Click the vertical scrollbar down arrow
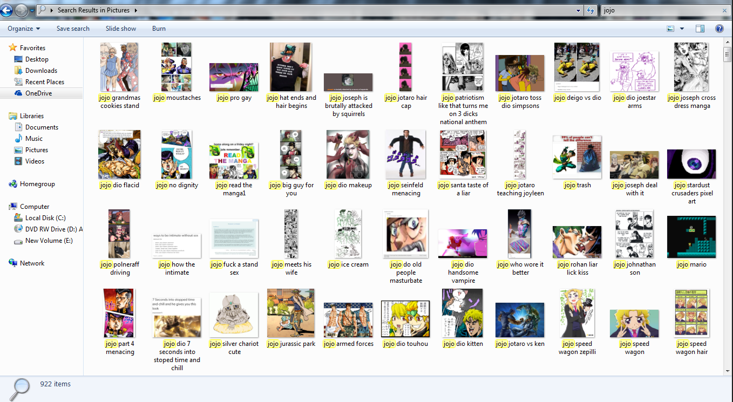 tap(728, 371)
